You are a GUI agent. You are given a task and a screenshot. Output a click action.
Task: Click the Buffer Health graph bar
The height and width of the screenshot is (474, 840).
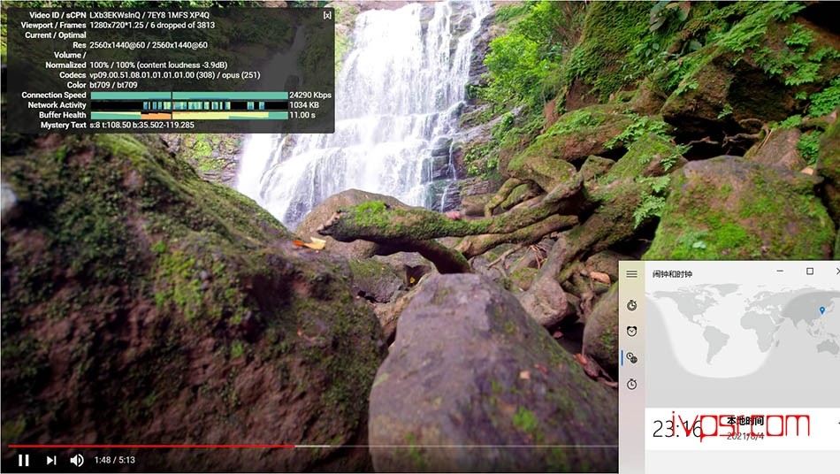(189, 115)
